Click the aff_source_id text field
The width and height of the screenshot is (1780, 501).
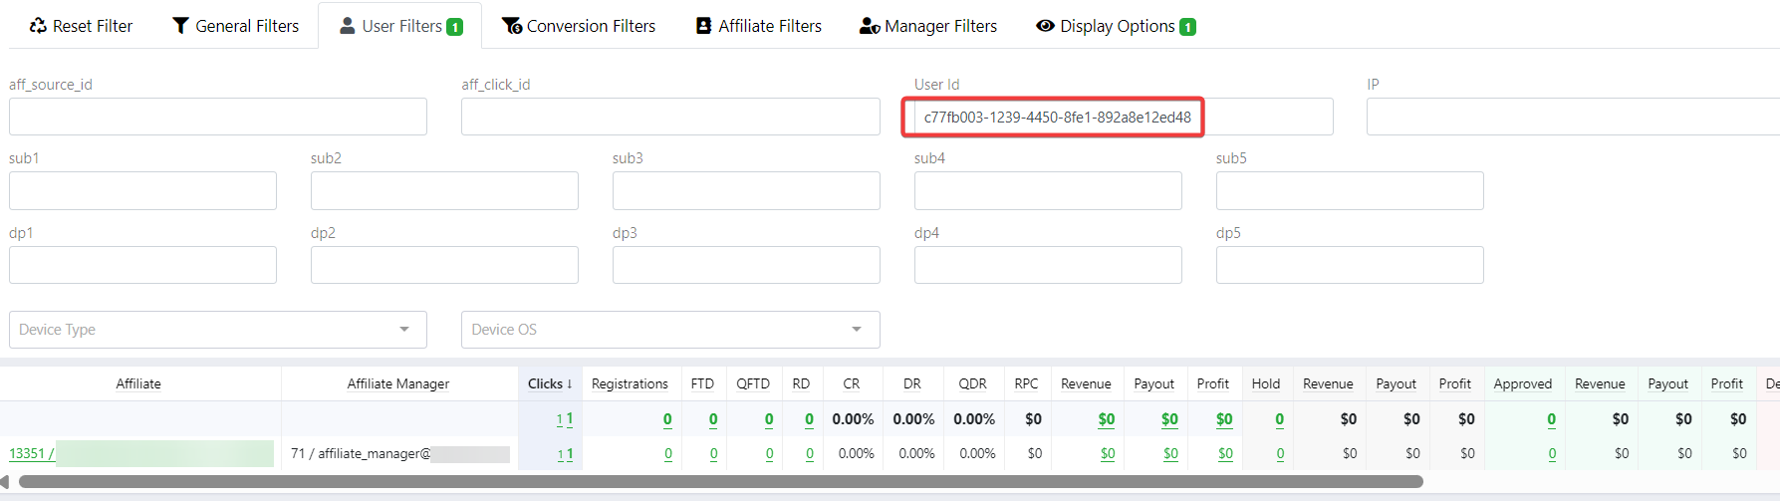pos(217,118)
